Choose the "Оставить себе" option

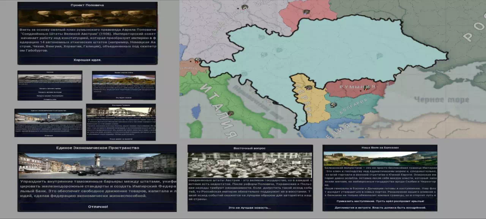[x=50, y=99]
